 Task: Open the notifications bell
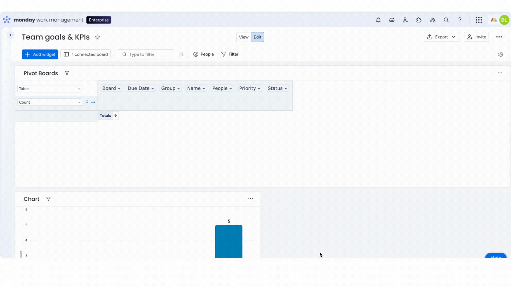378,20
